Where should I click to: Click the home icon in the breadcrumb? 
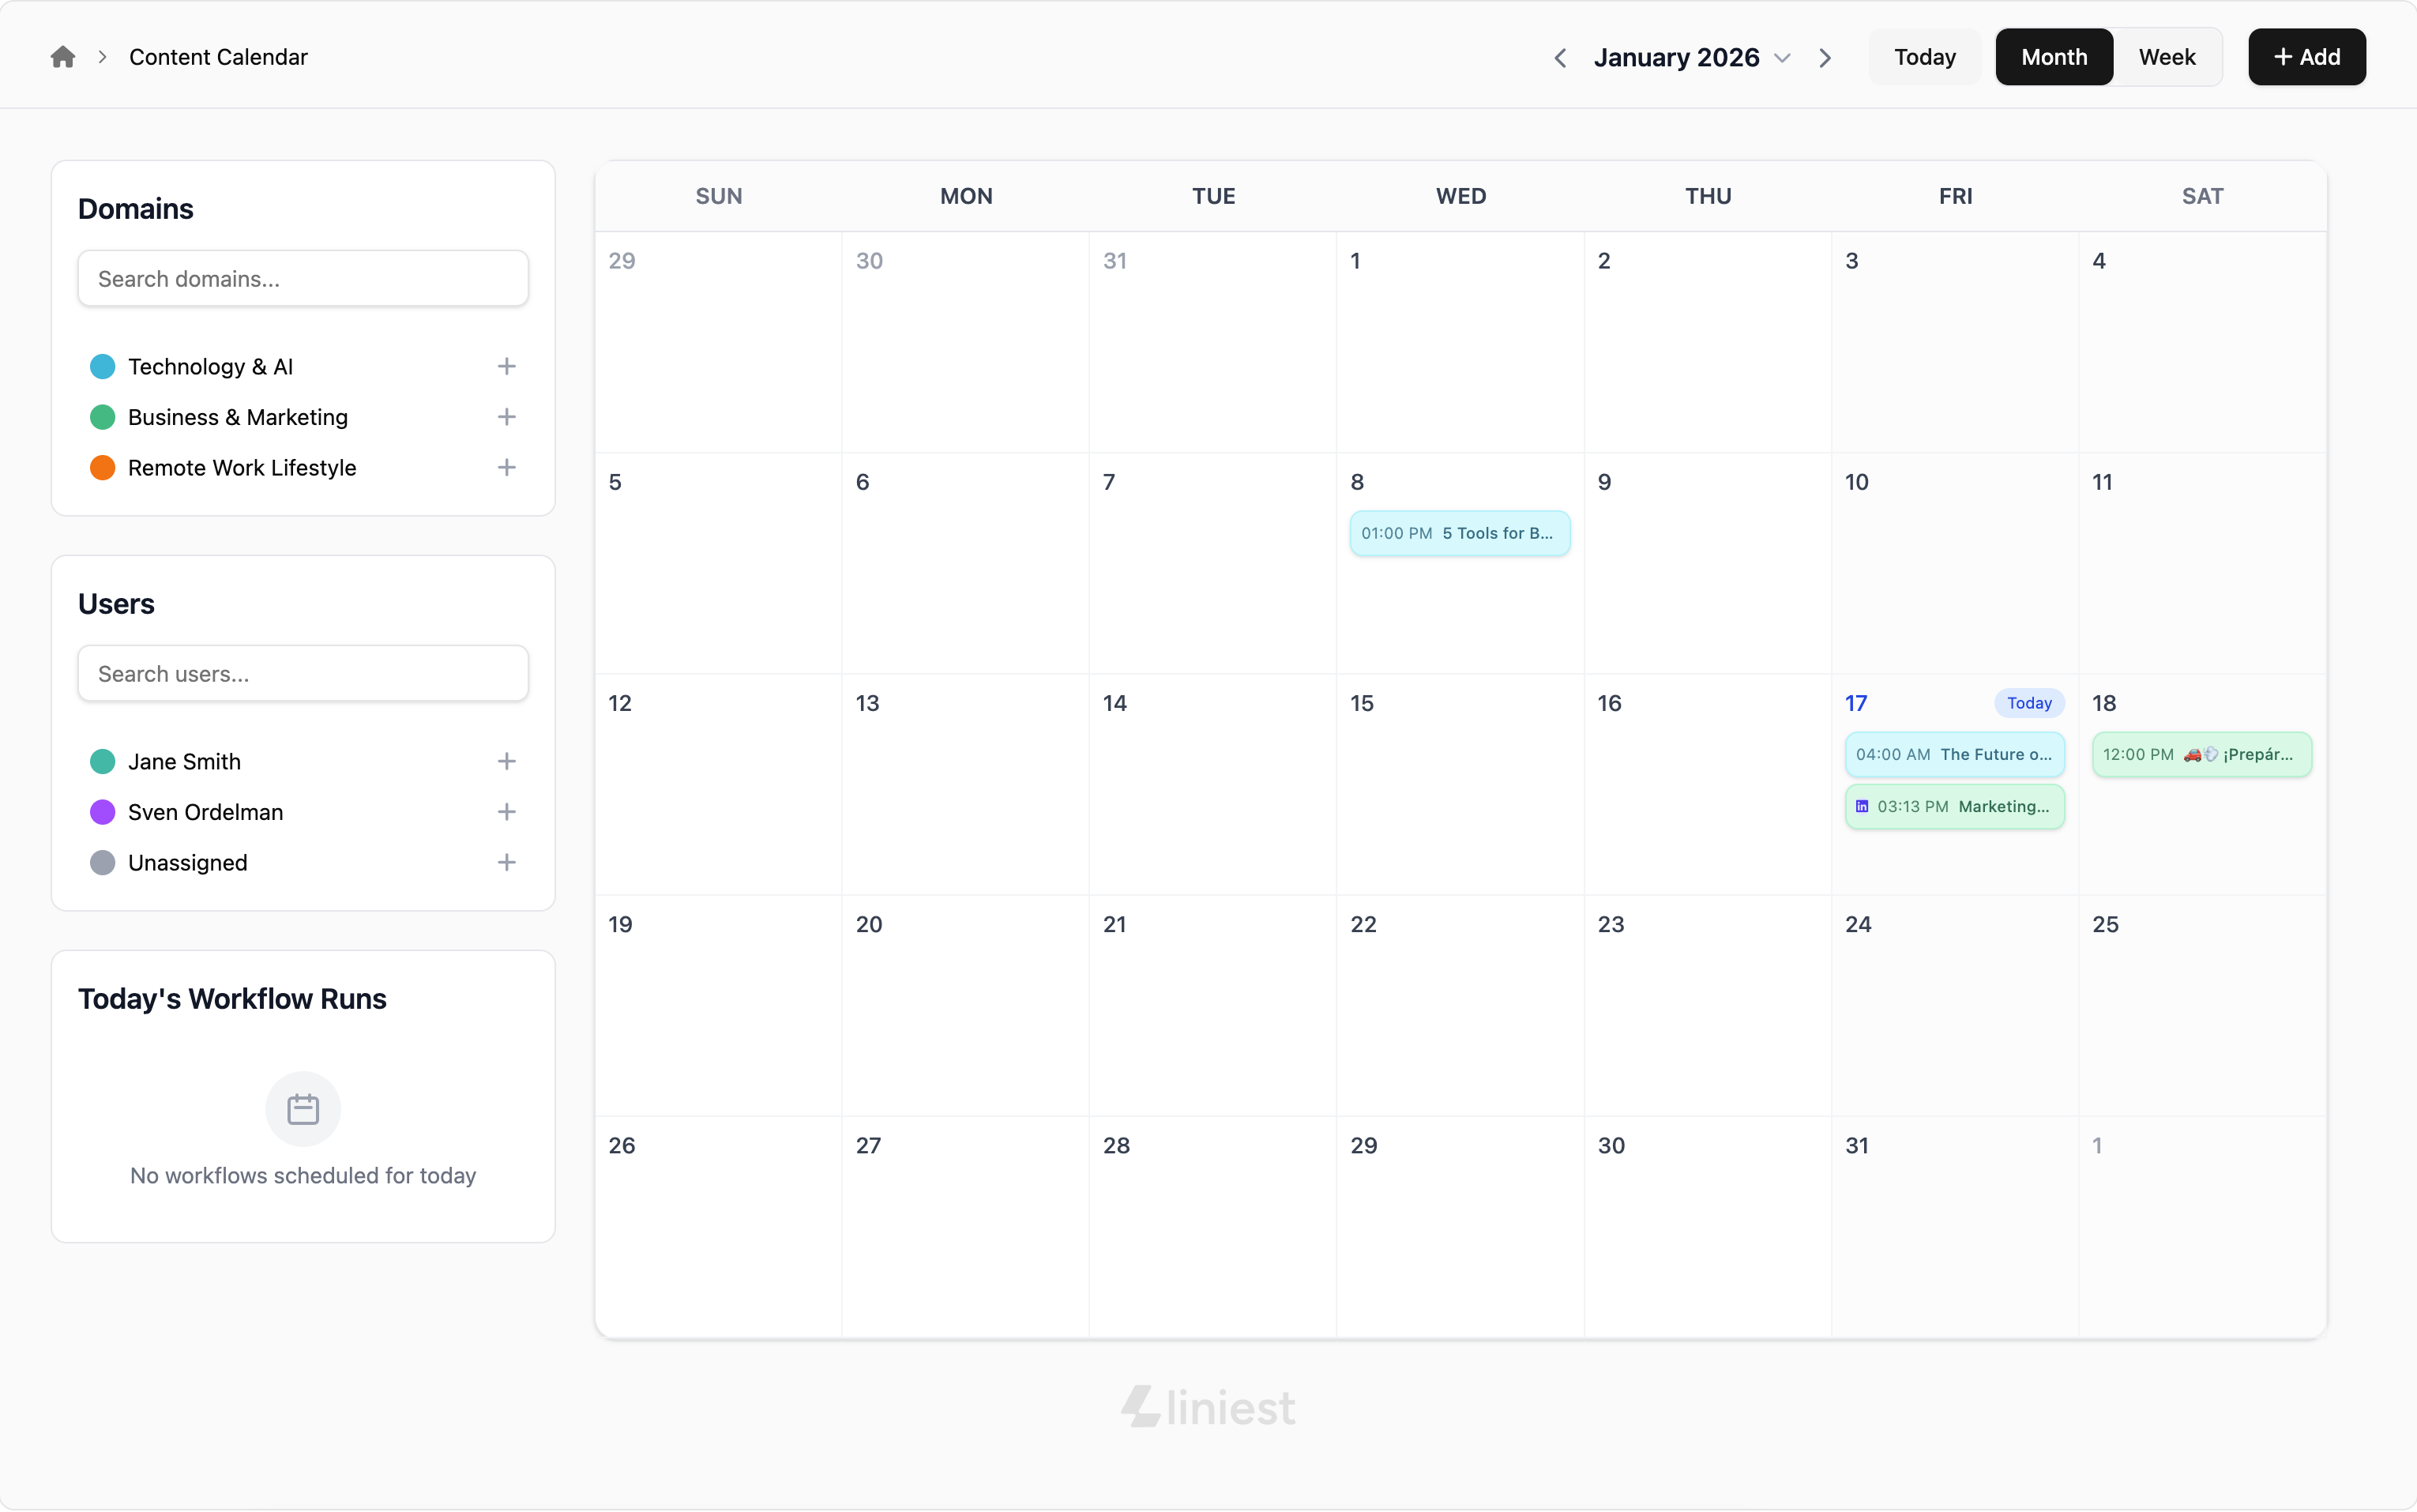(63, 57)
